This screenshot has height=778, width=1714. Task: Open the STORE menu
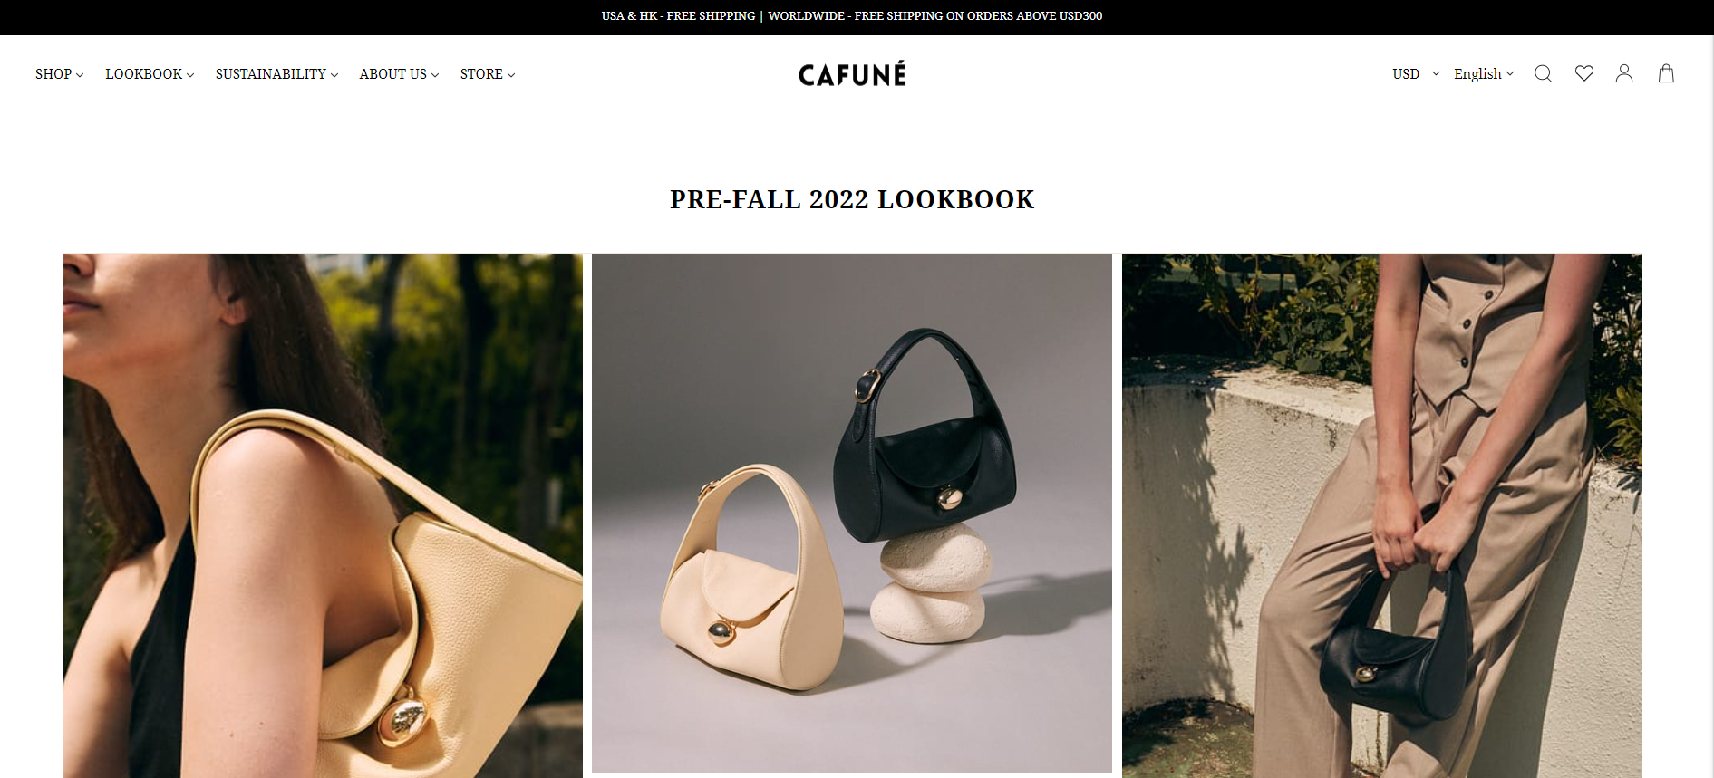(488, 74)
